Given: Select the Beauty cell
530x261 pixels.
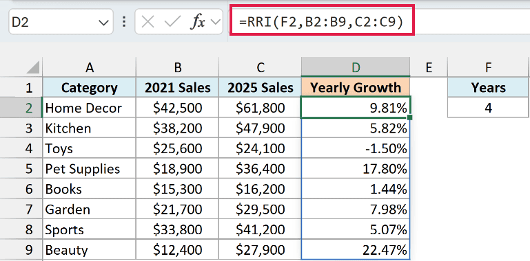Looking at the screenshot, I should point(89,250).
